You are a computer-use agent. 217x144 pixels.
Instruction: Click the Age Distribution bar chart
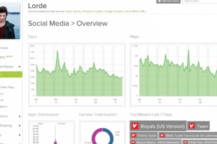pyautogui.click(x=52, y=132)
